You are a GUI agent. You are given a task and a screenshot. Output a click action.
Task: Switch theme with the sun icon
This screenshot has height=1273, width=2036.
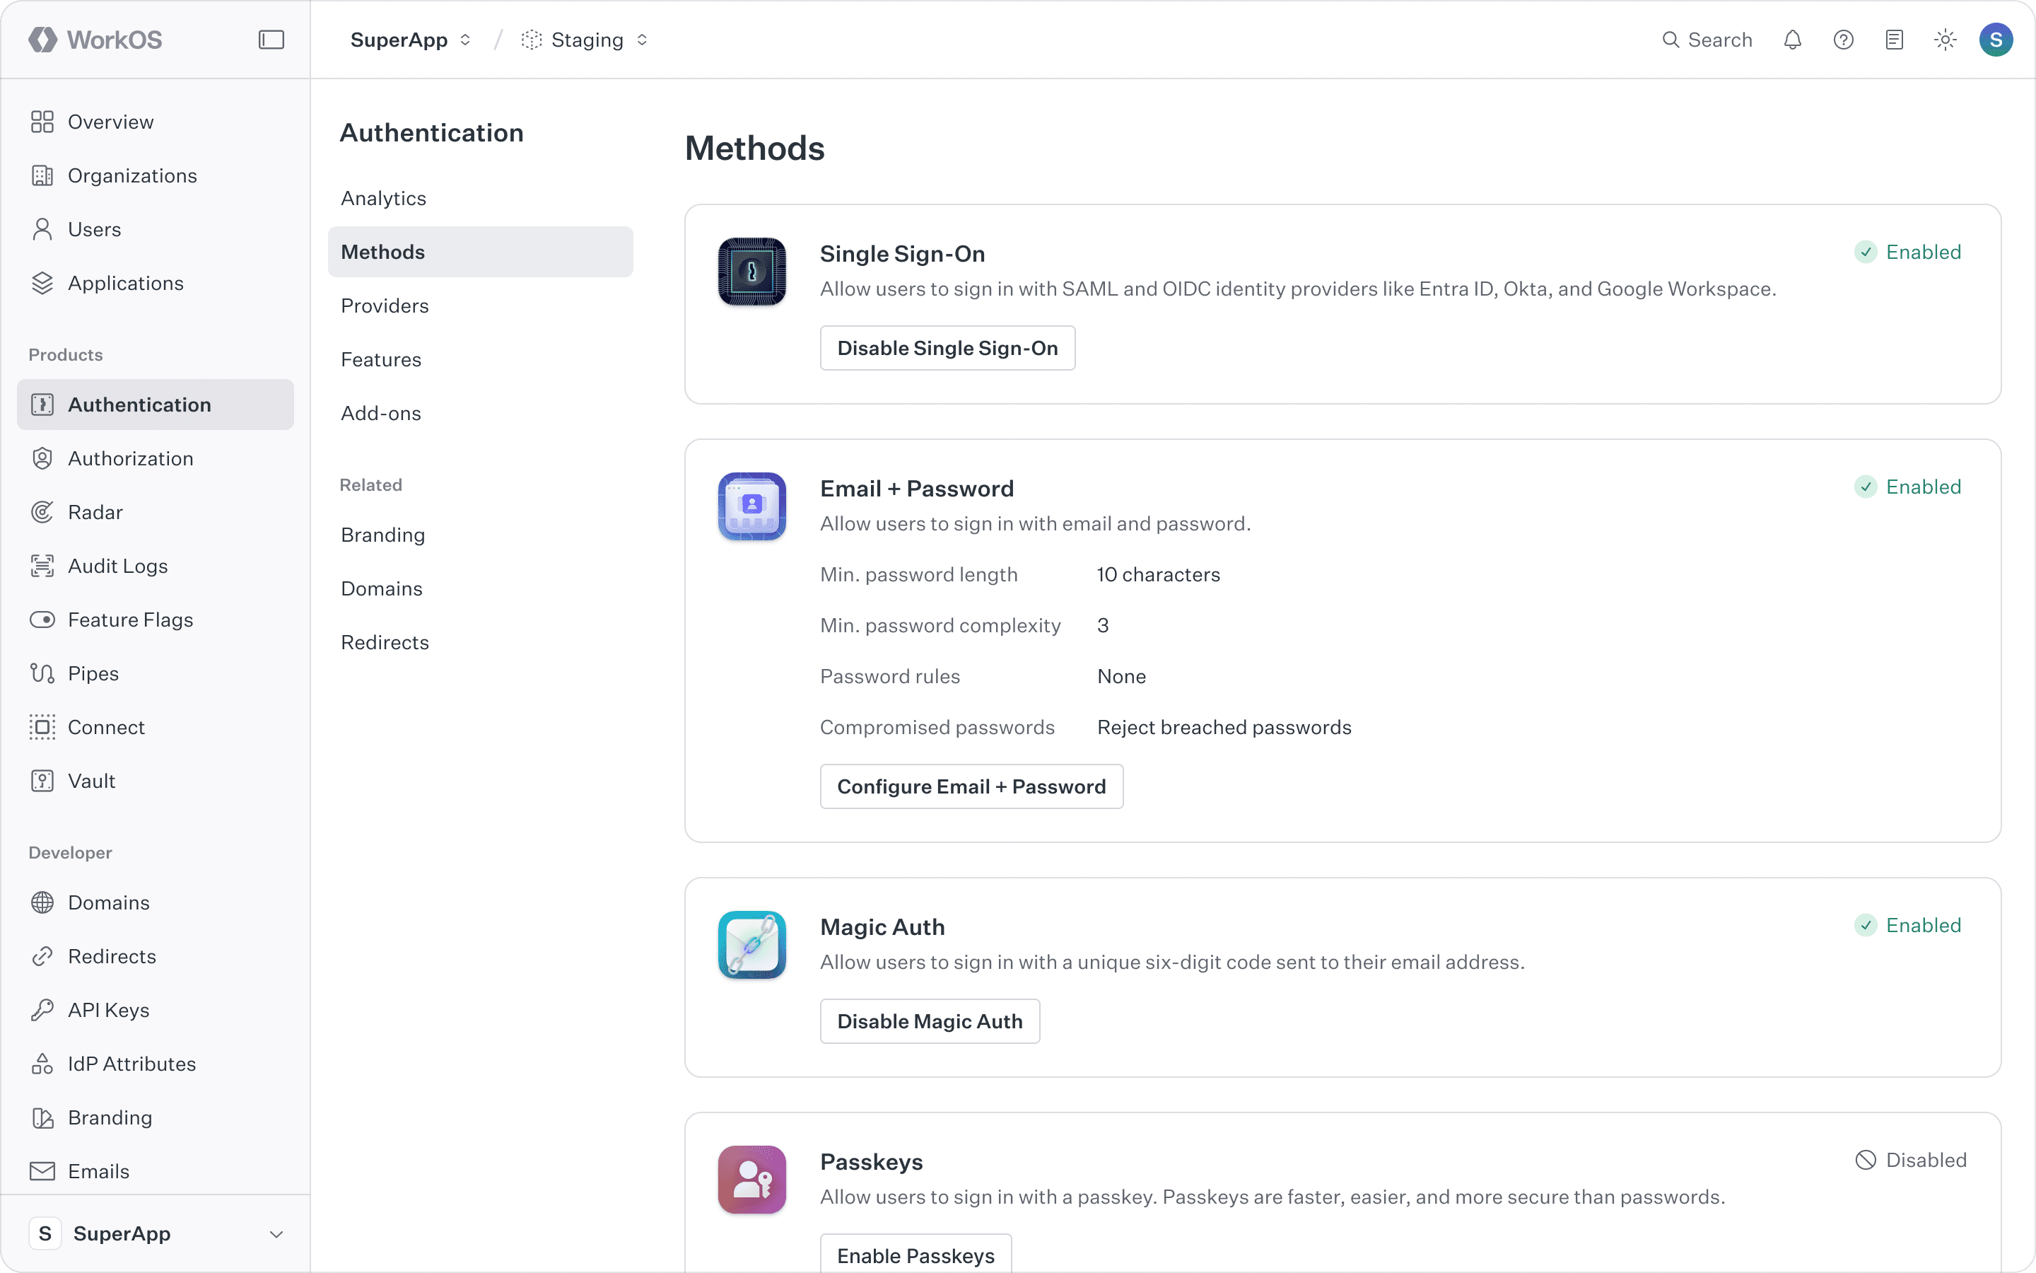coord(1945,40)
